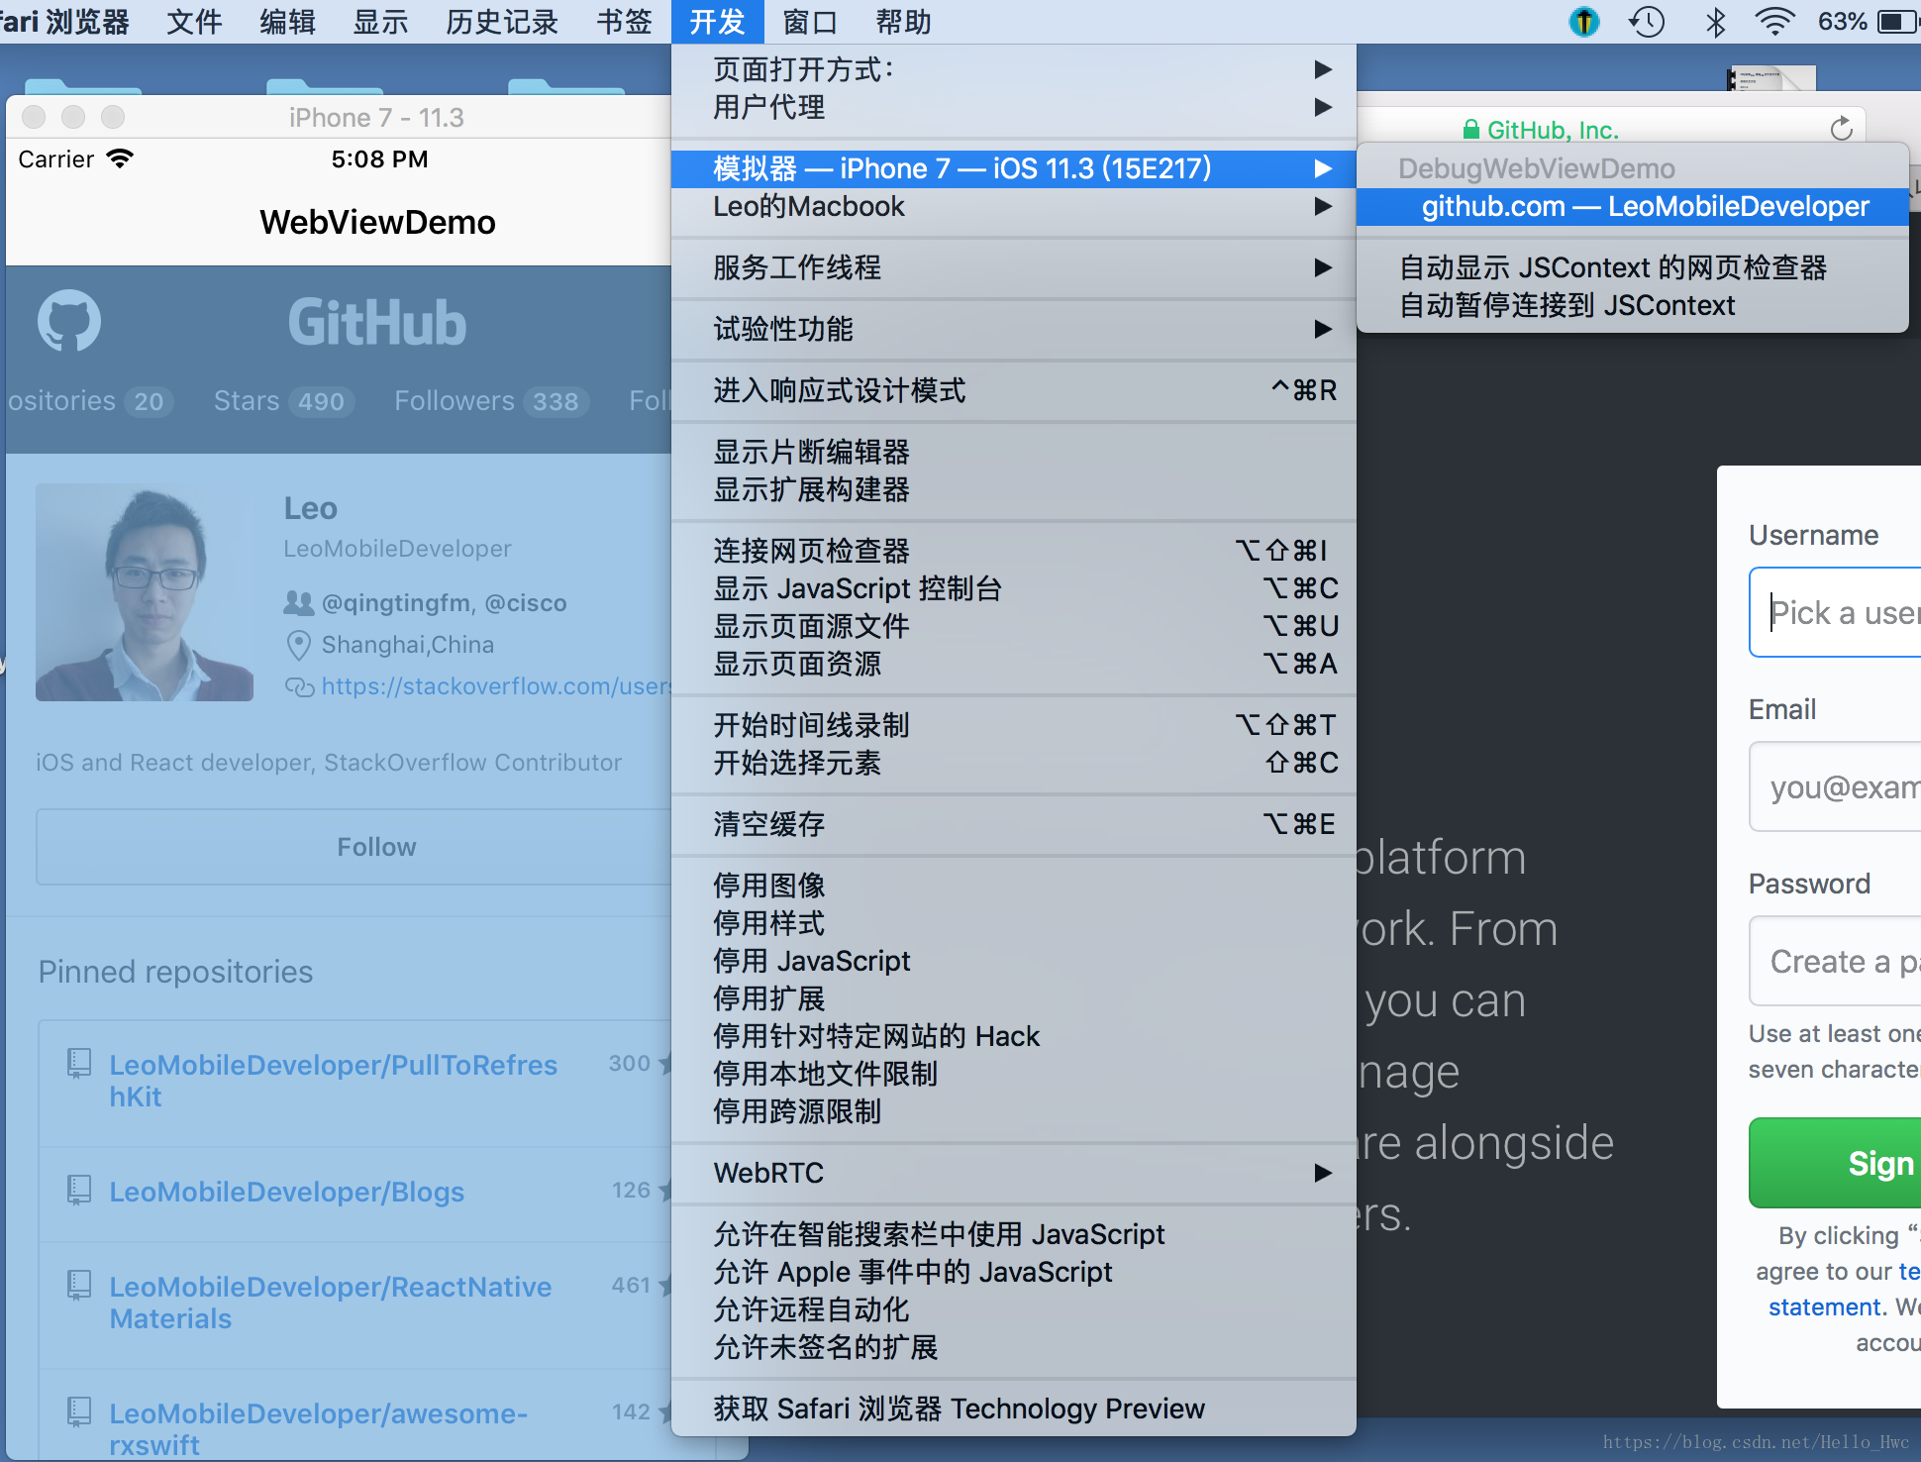Click the page reload icon in address bar
The image size is (1921, 1462).
pos(1841,129)
